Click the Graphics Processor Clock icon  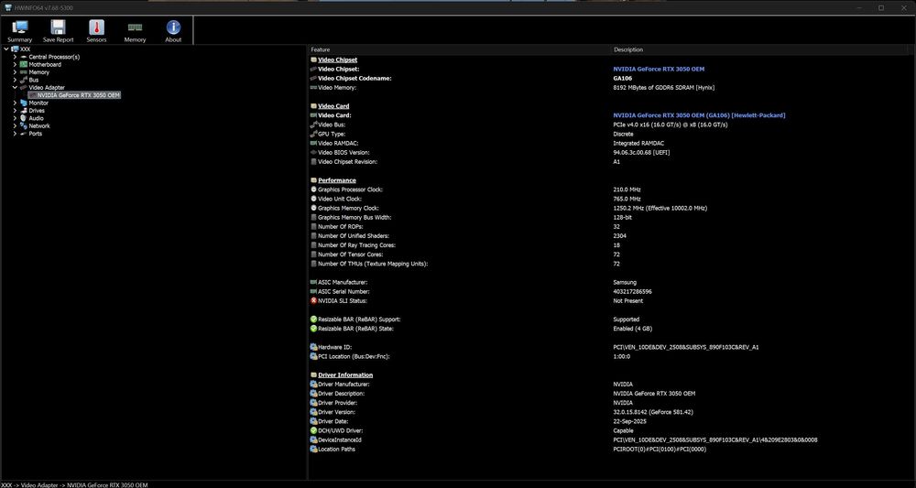(313, 190)
